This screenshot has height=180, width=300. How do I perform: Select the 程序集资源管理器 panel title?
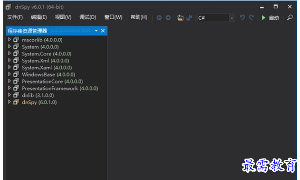pyautogui.click(x=27, y=31)
